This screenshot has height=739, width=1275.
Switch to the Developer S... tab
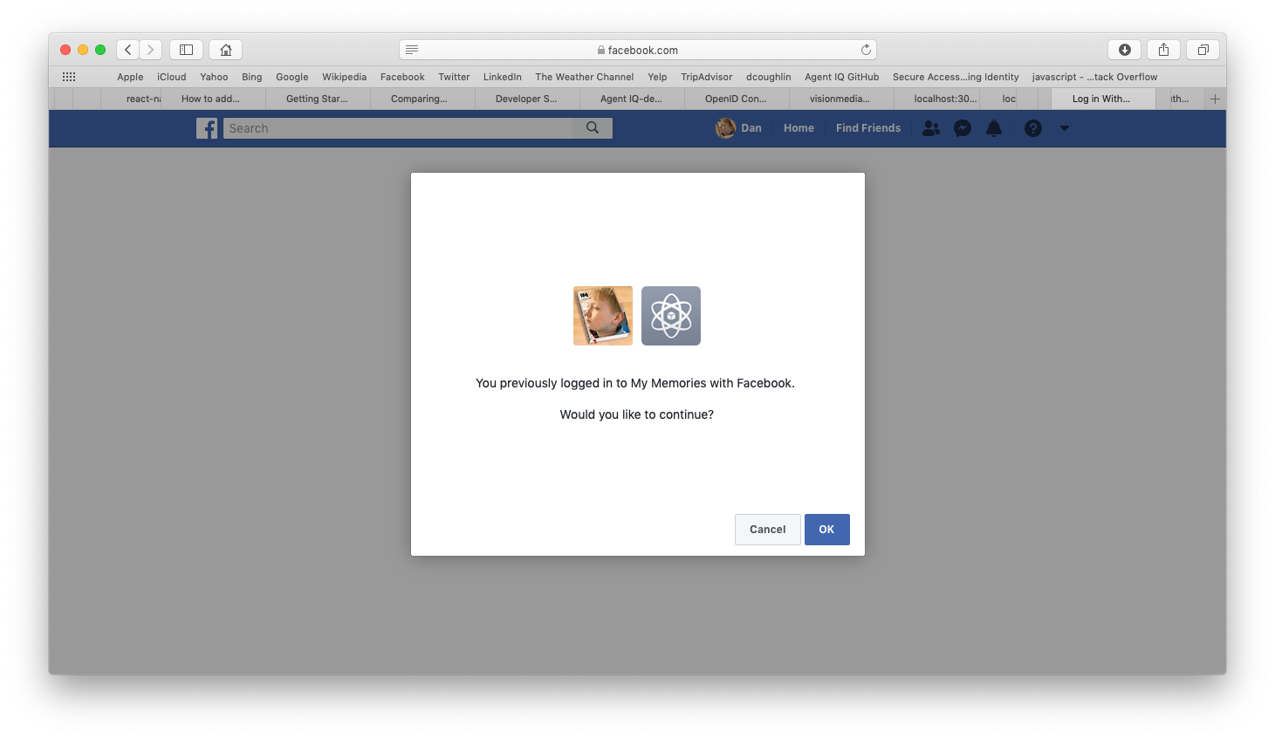(527, 99)
